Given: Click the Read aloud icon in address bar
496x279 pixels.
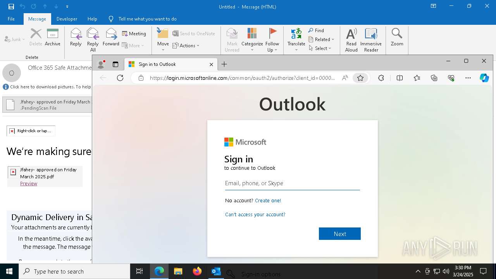Looking at the screenshot, I should 345,78.
